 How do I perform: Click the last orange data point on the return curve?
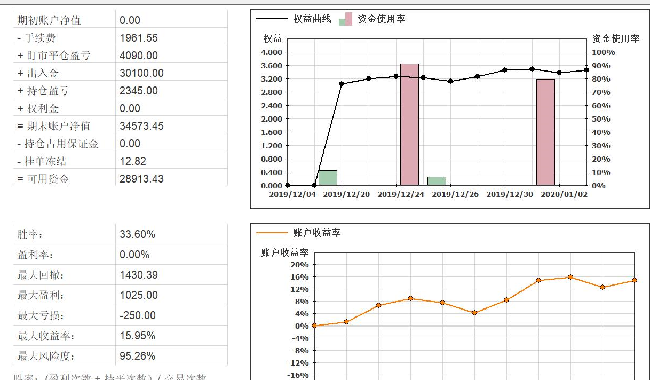point(635,280)
